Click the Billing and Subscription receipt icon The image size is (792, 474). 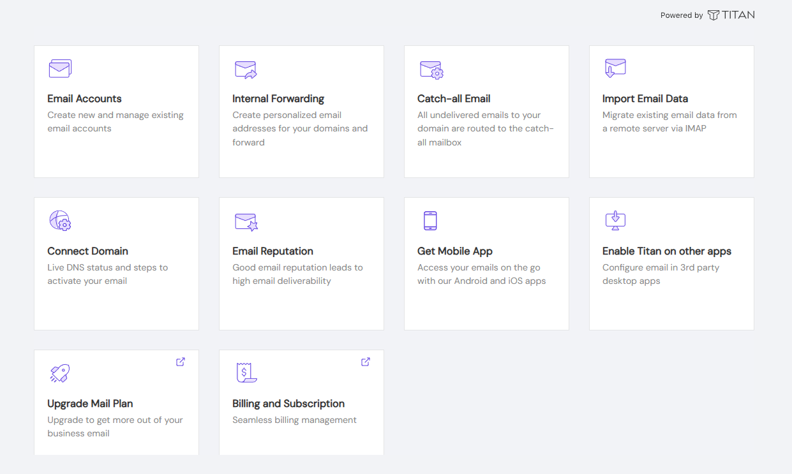246,373
